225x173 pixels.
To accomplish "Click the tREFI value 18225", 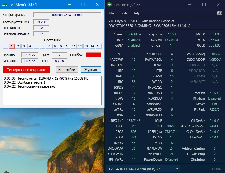I will 172,126.
